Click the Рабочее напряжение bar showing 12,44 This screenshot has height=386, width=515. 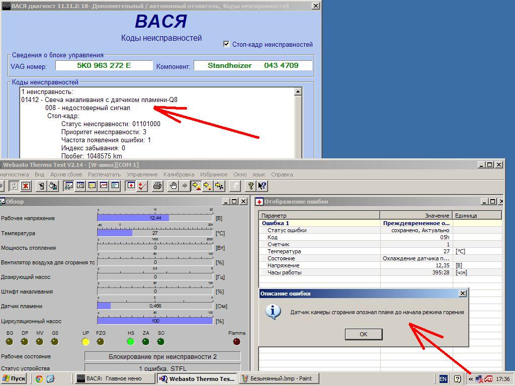pyautogui.click(x=155, y=218)
